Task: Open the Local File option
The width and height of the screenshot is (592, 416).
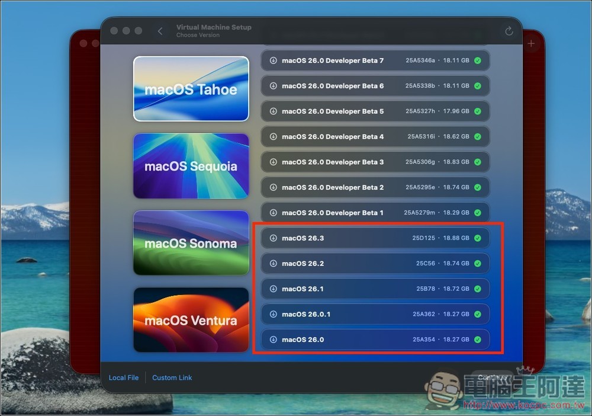Action: pyautogui.click(x=124, y=377)
